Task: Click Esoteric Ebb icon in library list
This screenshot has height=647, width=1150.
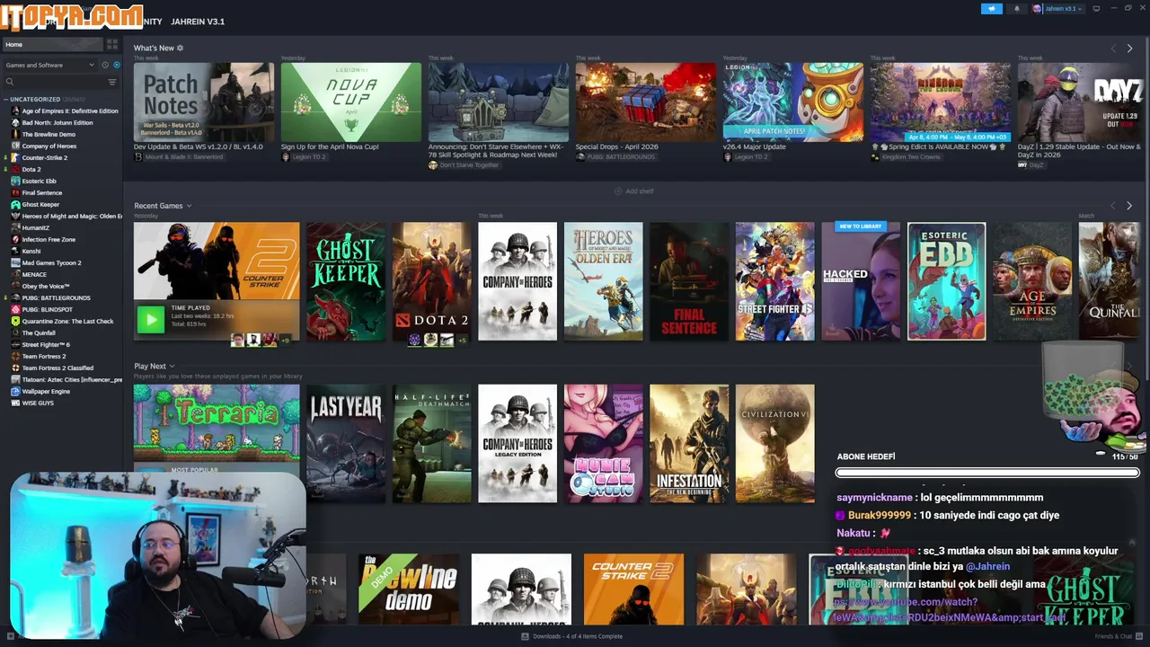Action: tap(15, 181)
